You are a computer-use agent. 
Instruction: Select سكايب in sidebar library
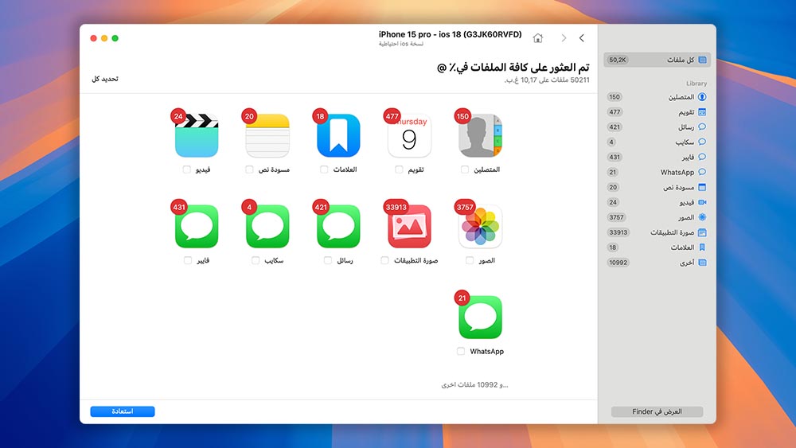[657, 142]
